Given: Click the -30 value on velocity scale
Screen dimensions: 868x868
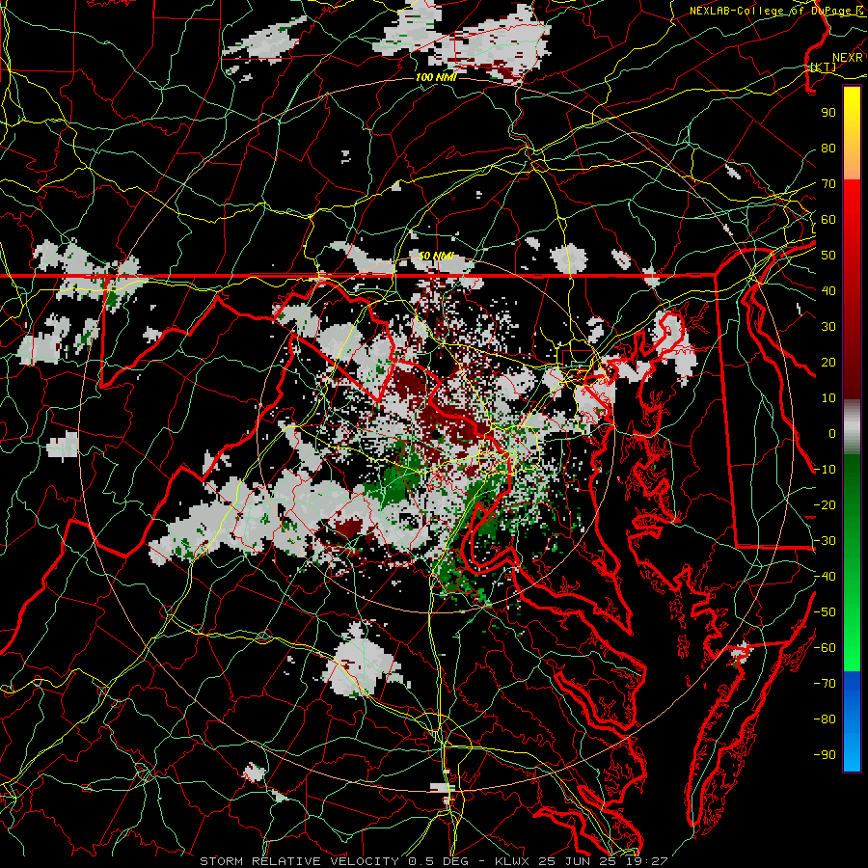Looking at the screenshot, I should (825, 541).
